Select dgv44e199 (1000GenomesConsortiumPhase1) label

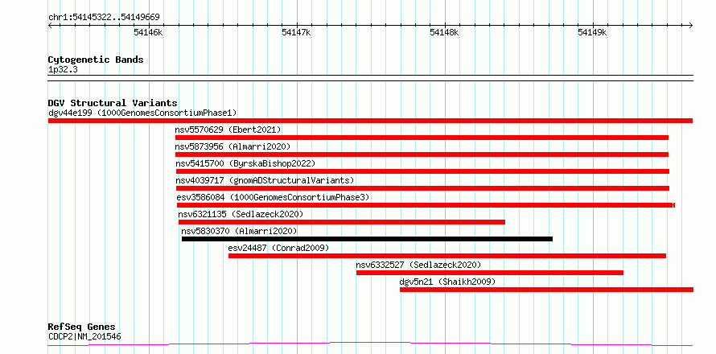pos(142,113)
